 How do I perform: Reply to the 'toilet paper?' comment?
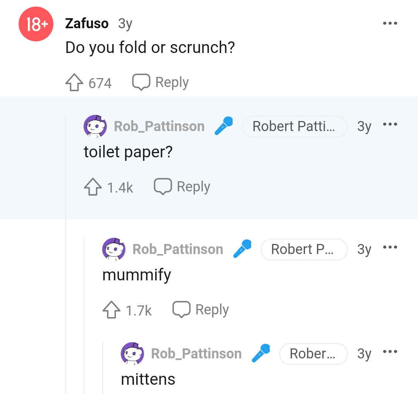click(x=182, y=187)
